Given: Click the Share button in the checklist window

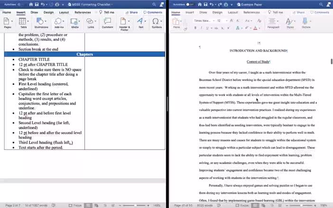Looking at the screenshot, I should coord(132,12).
